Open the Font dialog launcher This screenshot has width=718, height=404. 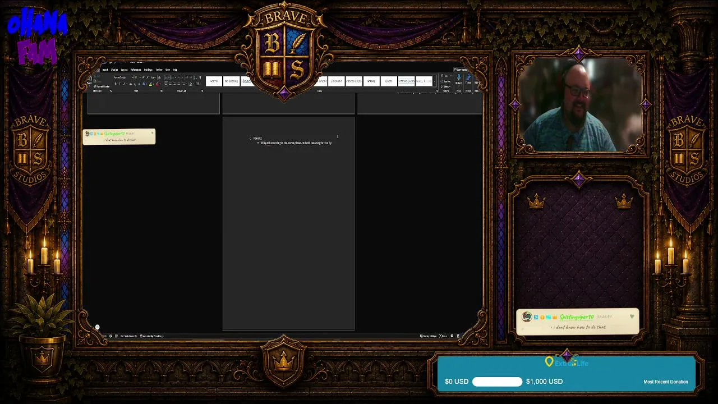pyautogui.click(x=162, y=91)
